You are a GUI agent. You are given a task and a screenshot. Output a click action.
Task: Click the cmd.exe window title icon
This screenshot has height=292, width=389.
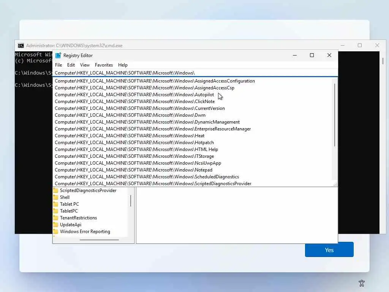(21, 46)
